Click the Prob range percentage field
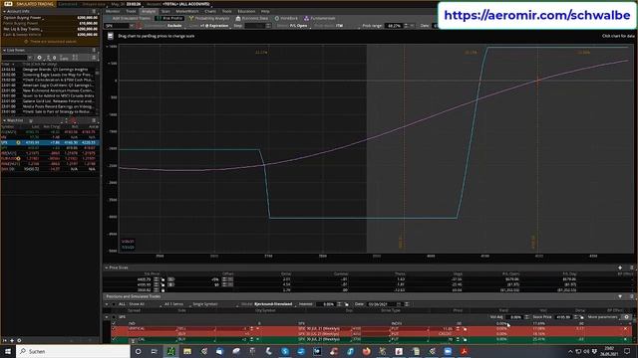 [x=394, y=26]
